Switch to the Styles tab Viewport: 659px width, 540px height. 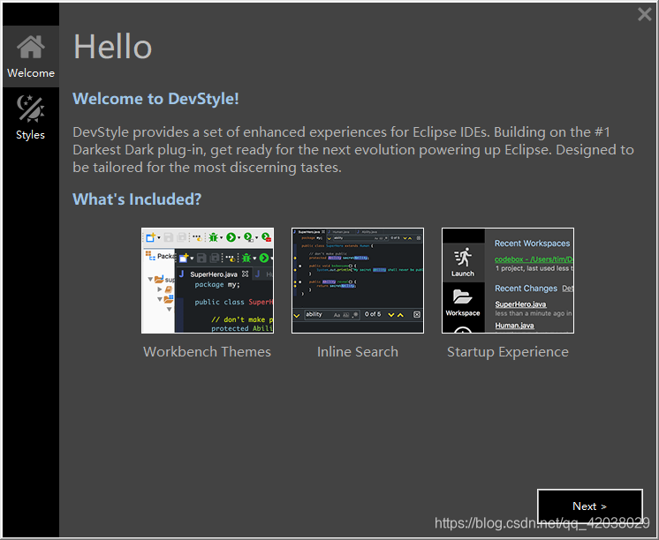(x=31, y=118)
